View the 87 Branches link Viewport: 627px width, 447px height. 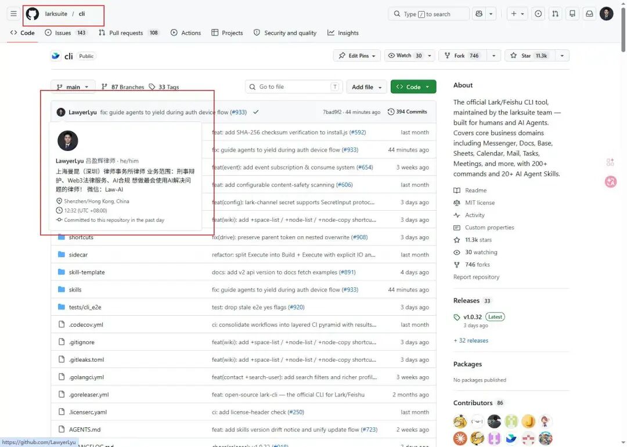[122, 86]
